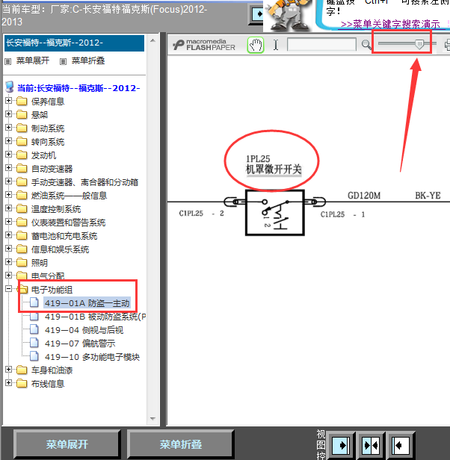Click the 419—04 document page icon

(x=34, y=329)
